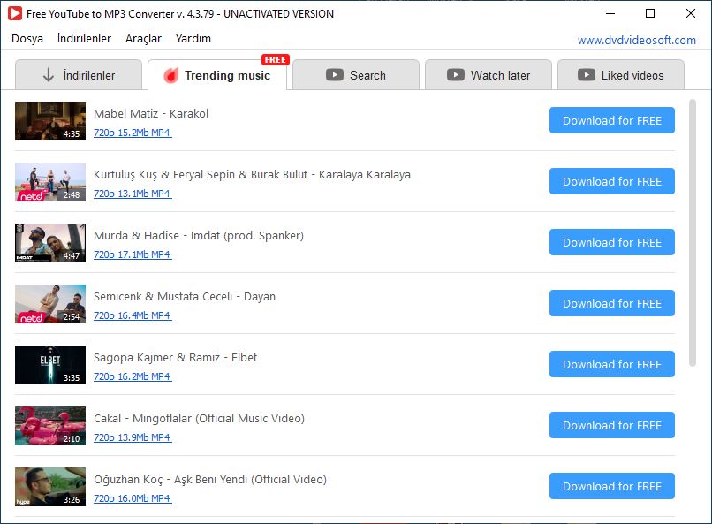Switch to the Trending music tab
The width and height of the screenshot is (712, 524).
[x=217, y=75]
